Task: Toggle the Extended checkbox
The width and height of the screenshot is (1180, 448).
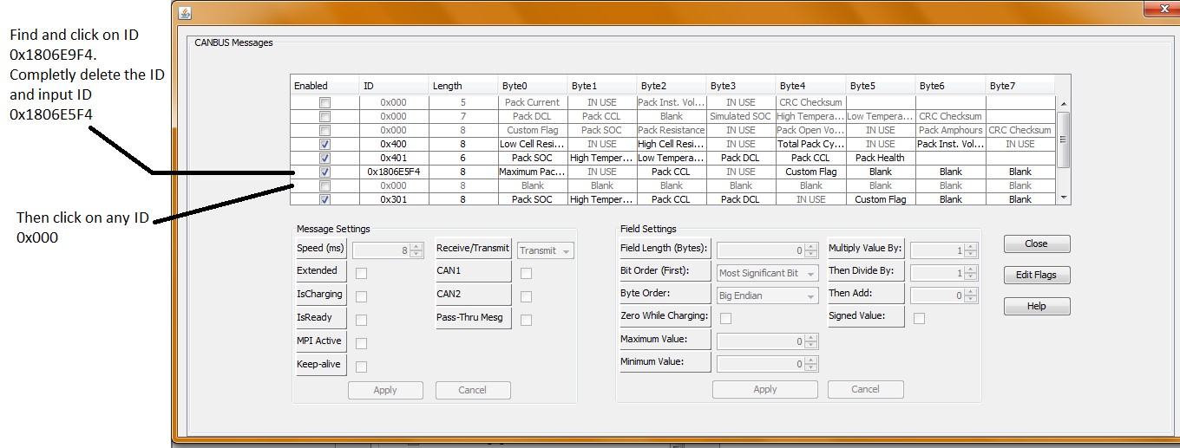Action: 361,274
